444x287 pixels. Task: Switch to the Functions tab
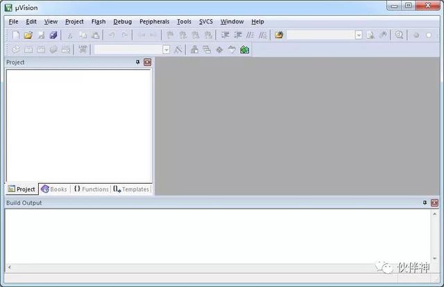coord(91,189)
